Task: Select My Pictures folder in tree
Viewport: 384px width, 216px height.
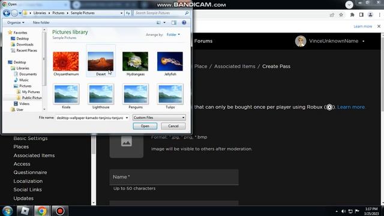Action: coord(31,92)
